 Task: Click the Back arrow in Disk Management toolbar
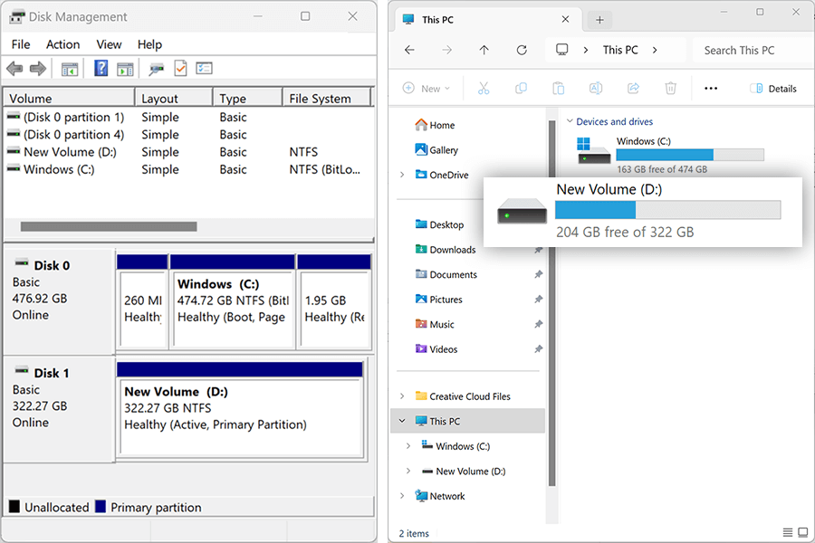click(14, 68)
